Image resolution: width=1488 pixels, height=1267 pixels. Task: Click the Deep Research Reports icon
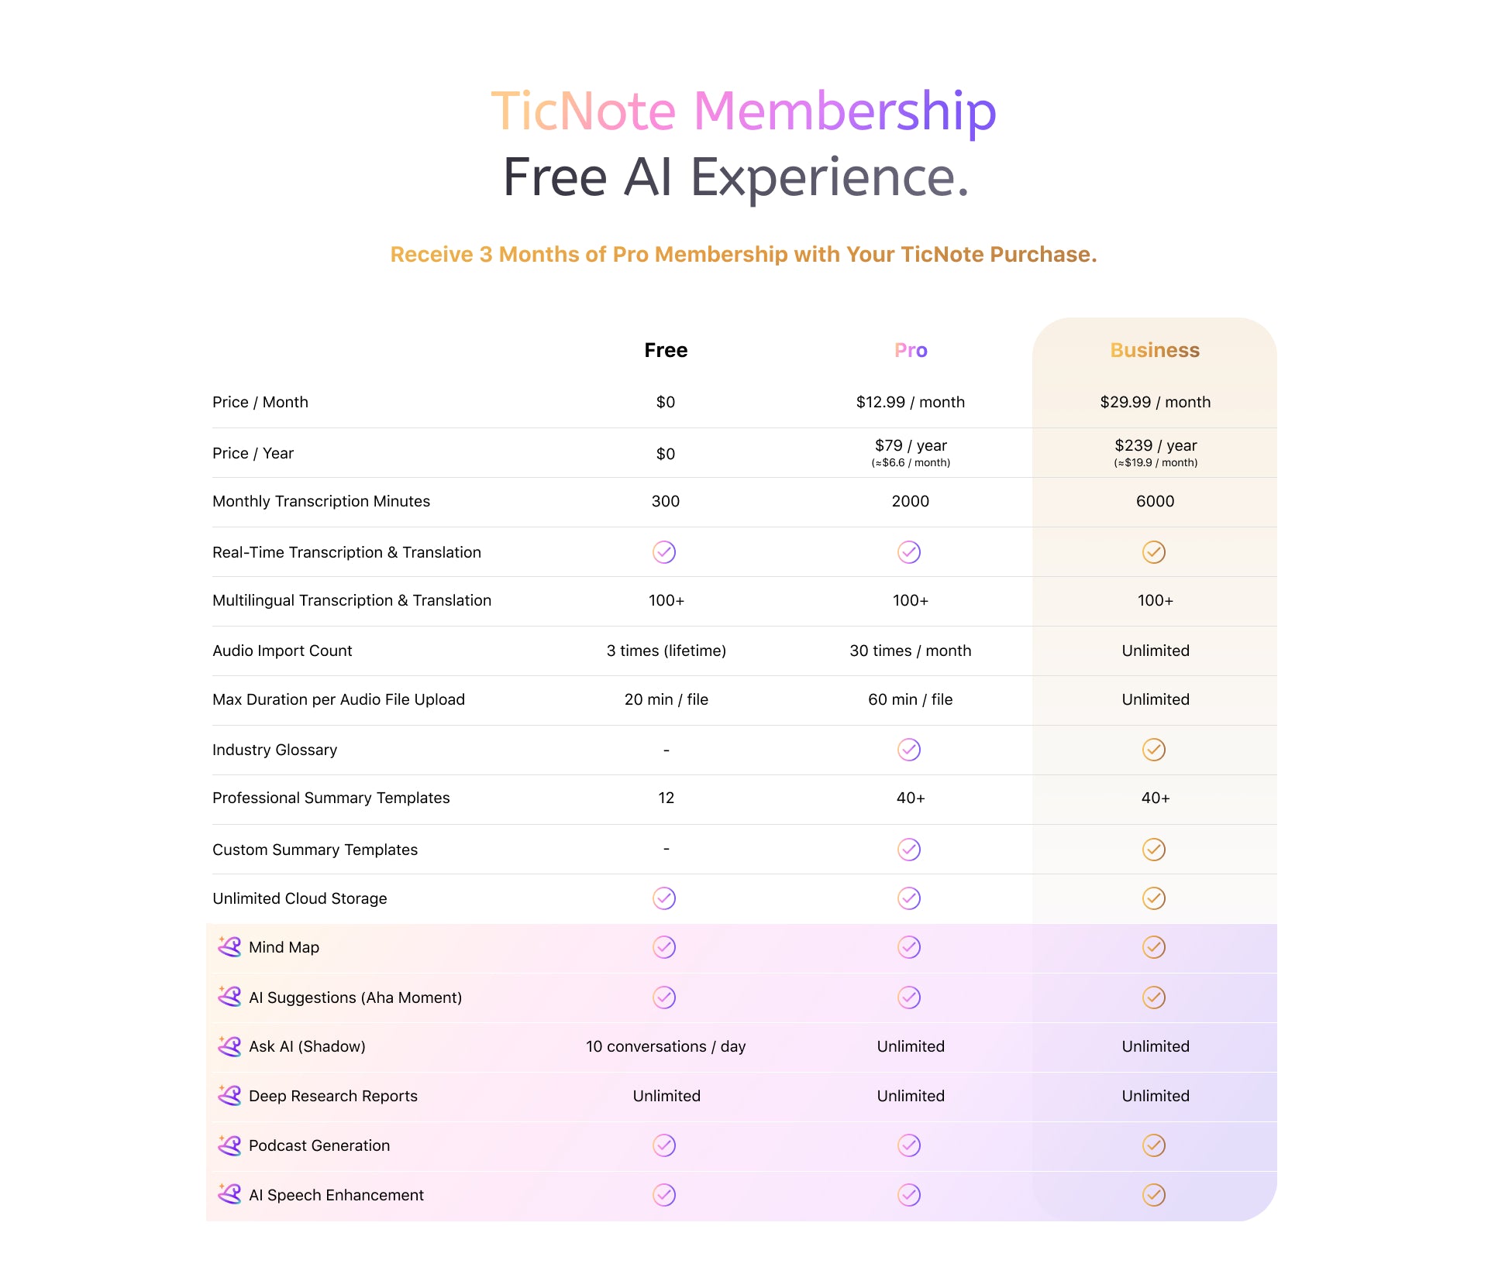coord(229,1095)
